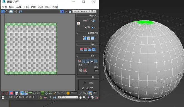Enable Vertex sub-object mode
Image resolution: width=184 pixels, height=107 pixels.
tap(3, 93)
